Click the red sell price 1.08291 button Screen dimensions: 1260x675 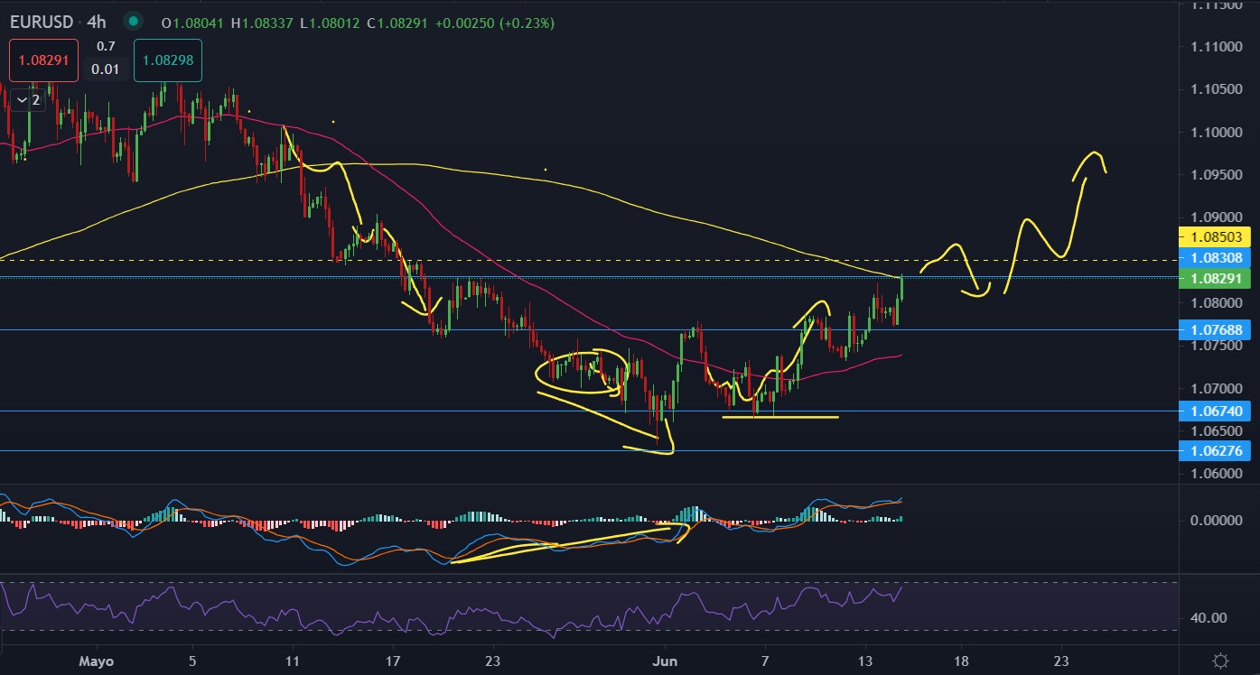coord(44,62)
